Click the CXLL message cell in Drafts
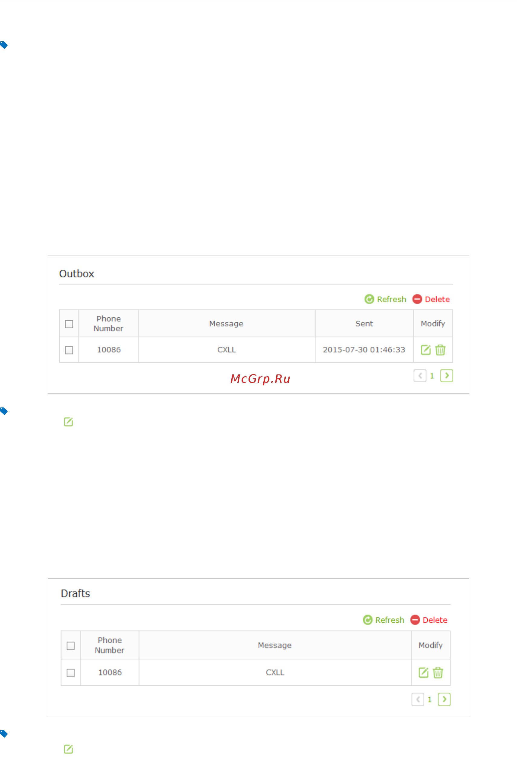Screen dimensions: 517x757 (x=275, y=672)
